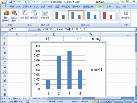Image resolution: width=137 pixels, height=103 pixels.
Task: Open the 视图 (View) ribbon tab
Action: pyautogui.click(x=57, y=7)
